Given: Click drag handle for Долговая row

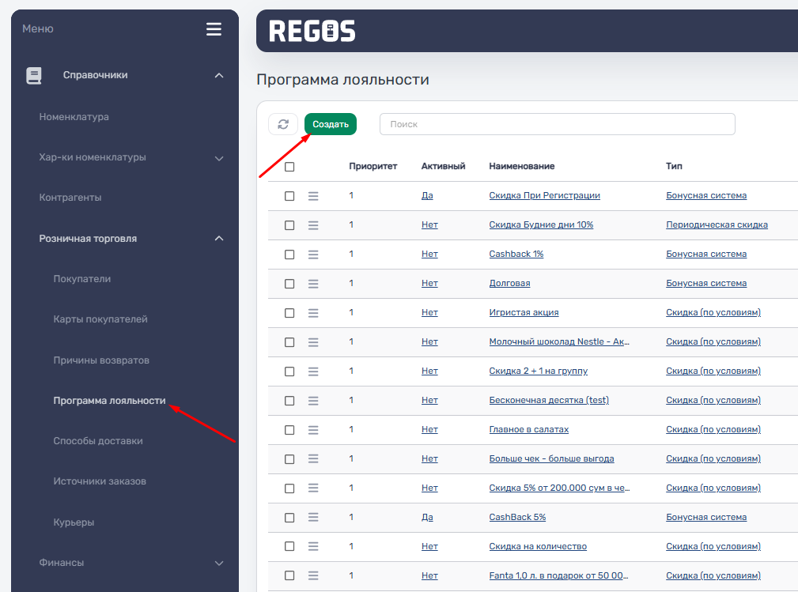Looking at the screenshot, I should point(313,284).
